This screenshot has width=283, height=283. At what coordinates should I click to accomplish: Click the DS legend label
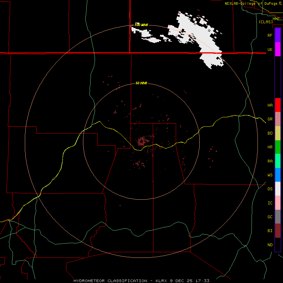[270, 189]
